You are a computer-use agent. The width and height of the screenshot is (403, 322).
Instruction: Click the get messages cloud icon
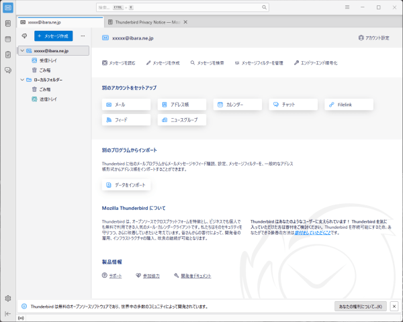24,36
